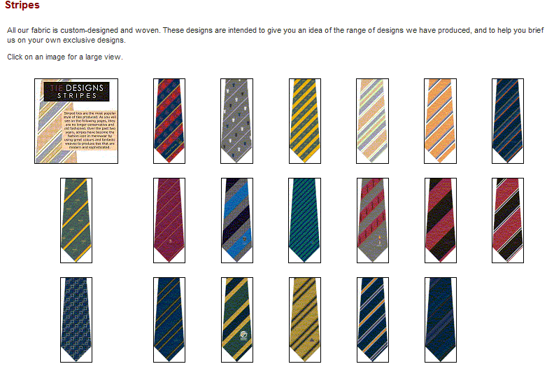Open the crimson and black wide-striped tie

[441, 220]
